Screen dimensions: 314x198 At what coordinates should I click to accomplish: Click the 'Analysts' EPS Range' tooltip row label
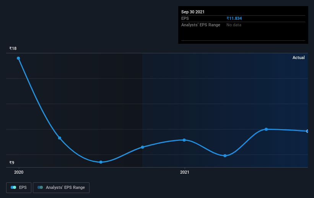pyautogui.click(x=201, y=25)
